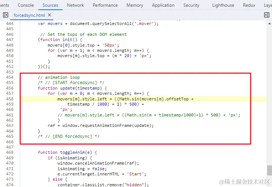Open the Network tab
The height and width of the screenshot is (187, 272).
click(x=75, y=5)
